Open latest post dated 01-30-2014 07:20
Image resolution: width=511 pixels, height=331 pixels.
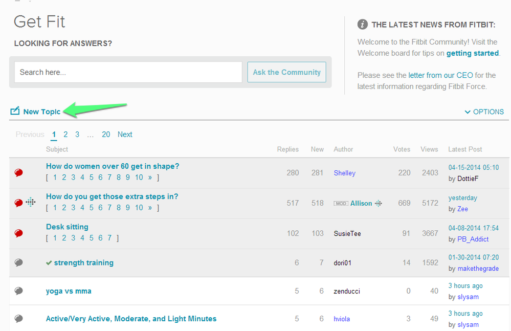474,257
